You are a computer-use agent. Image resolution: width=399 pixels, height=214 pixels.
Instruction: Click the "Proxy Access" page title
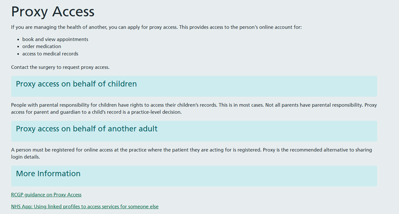(53, 12)
